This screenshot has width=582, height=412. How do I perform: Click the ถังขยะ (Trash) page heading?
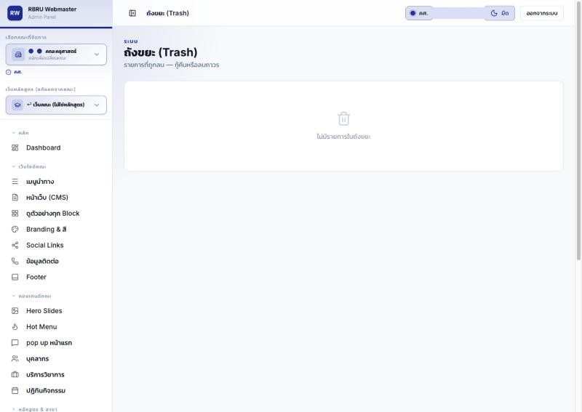tap(161, 52)
